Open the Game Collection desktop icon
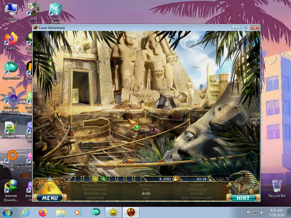The height and width of the screenshot is (218, 291). 55,13
